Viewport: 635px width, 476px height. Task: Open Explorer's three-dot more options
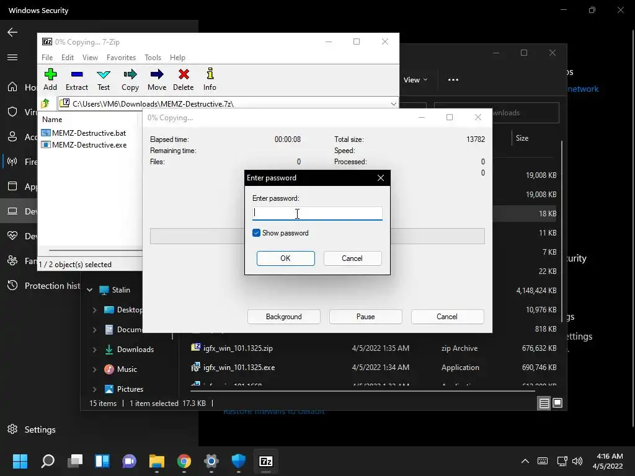pyautogui.click(x=453, y=80)
